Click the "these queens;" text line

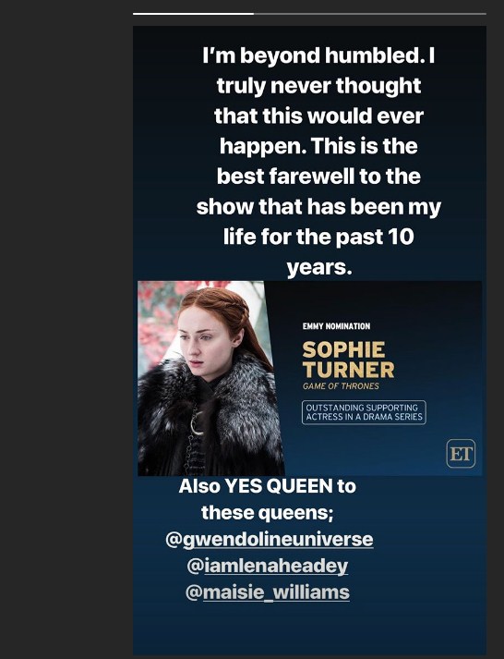click(268, 513)
